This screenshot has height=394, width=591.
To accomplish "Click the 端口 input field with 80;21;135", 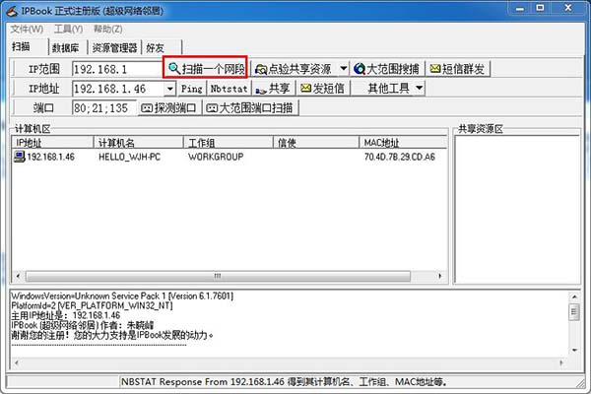I will (x=104, y=108).
